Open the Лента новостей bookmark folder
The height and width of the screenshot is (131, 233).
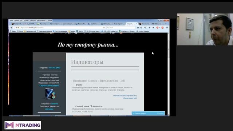[x=30, y=31]
